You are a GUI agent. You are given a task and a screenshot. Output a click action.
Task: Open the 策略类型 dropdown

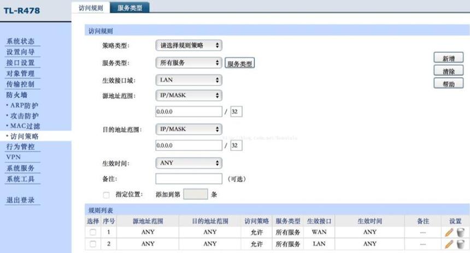coord(189,45)
